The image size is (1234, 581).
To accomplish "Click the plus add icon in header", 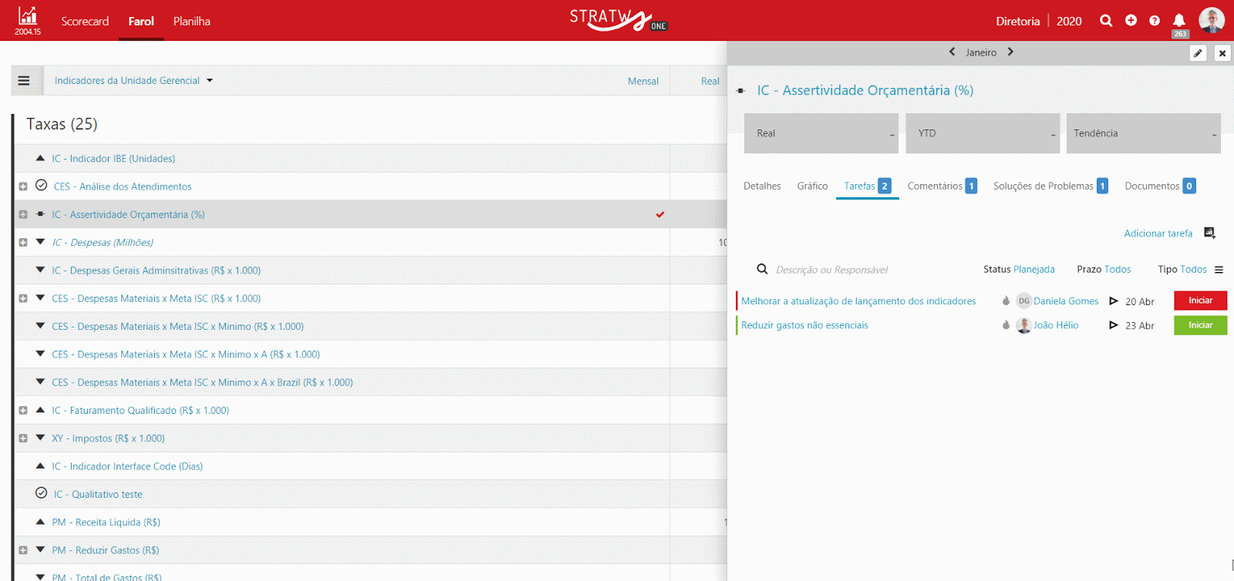I will pos(1131,21).
